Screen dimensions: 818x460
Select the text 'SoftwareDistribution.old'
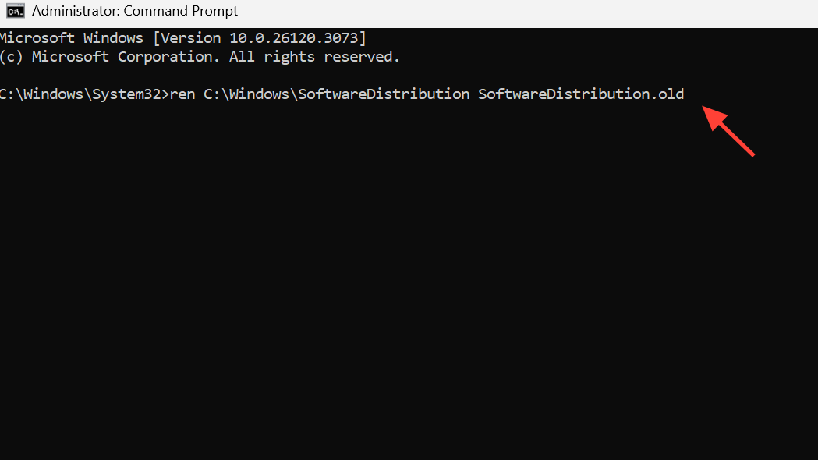pyautogui.click(x=580, y=94)
